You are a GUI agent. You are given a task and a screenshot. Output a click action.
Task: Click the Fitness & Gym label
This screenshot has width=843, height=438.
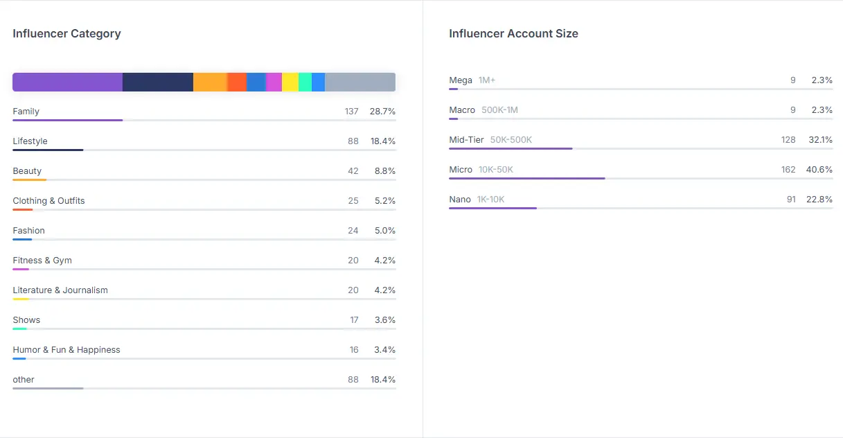tap(42, 261)
